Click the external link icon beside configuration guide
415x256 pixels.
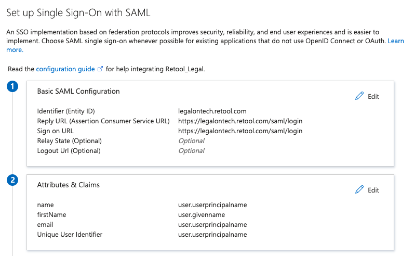[x=100, y=69]
